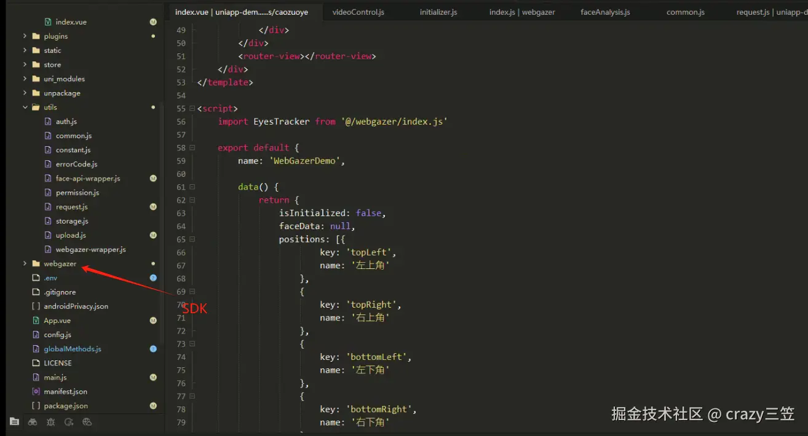The width and height of the screenshot is (808, 436).
Task: Click the Vue file icon beside App.vue
Action: coord(36,321)
